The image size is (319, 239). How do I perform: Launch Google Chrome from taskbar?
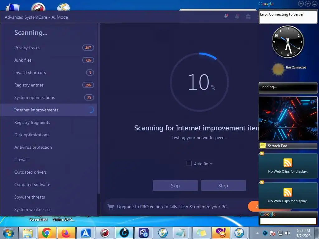coord(47,233)
